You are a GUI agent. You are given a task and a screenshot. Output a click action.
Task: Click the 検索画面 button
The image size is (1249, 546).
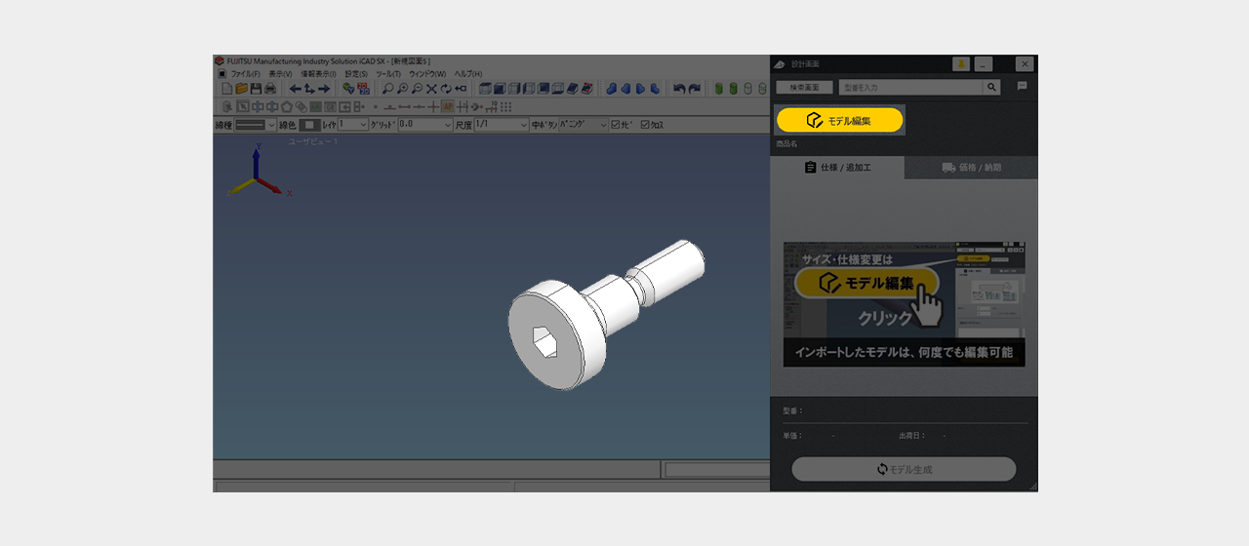point(804,88)
